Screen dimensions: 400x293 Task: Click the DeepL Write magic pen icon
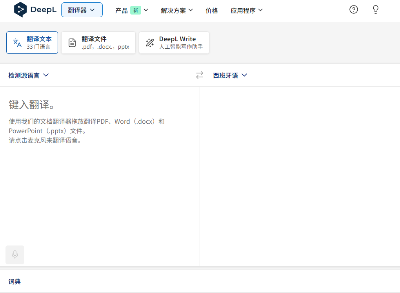(x=150, y=43)
